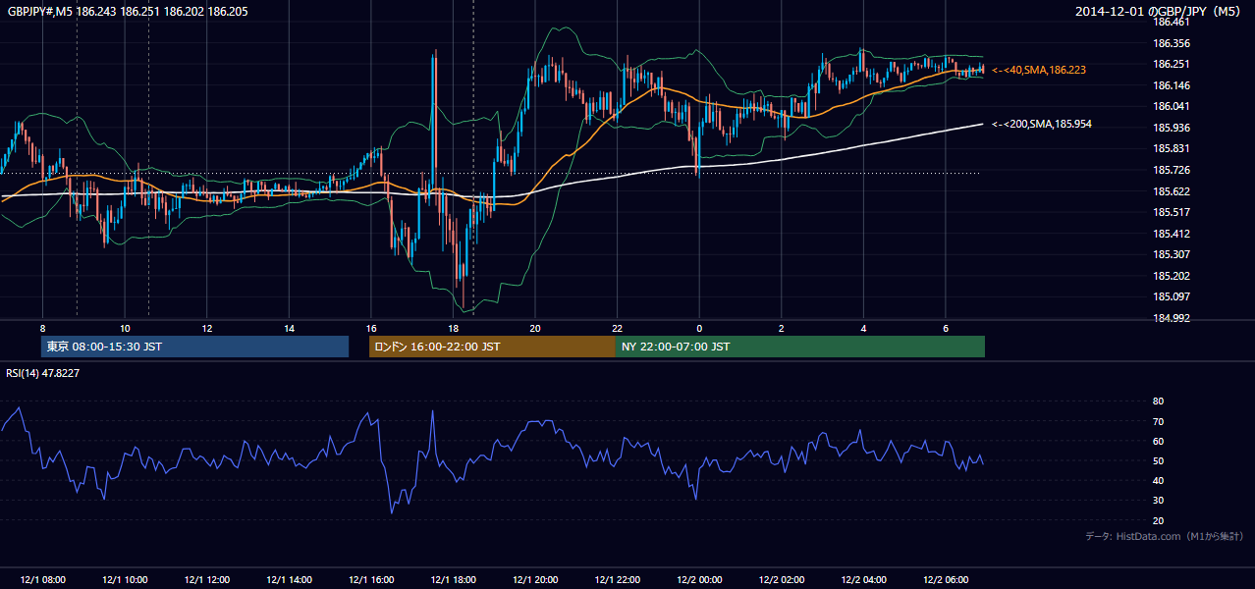
Task: Click hour label 6 under price chart
Action: point(946,328)
